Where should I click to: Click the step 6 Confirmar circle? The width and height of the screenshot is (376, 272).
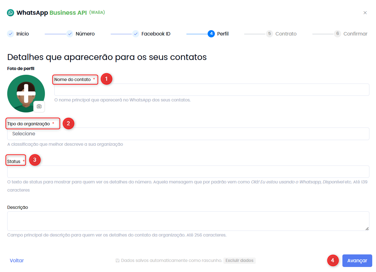[337, 34]
